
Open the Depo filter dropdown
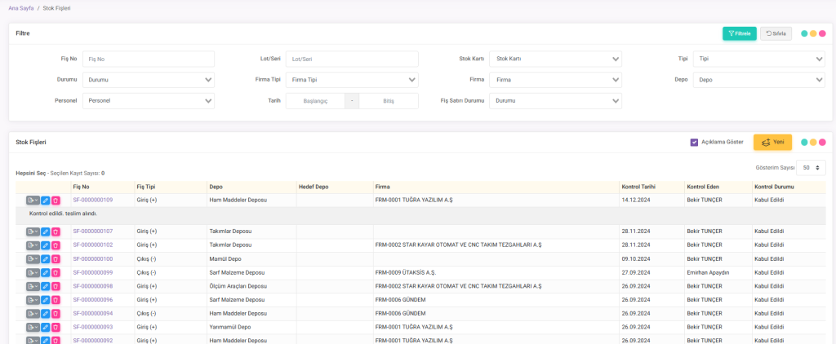(x=758, y=80)
